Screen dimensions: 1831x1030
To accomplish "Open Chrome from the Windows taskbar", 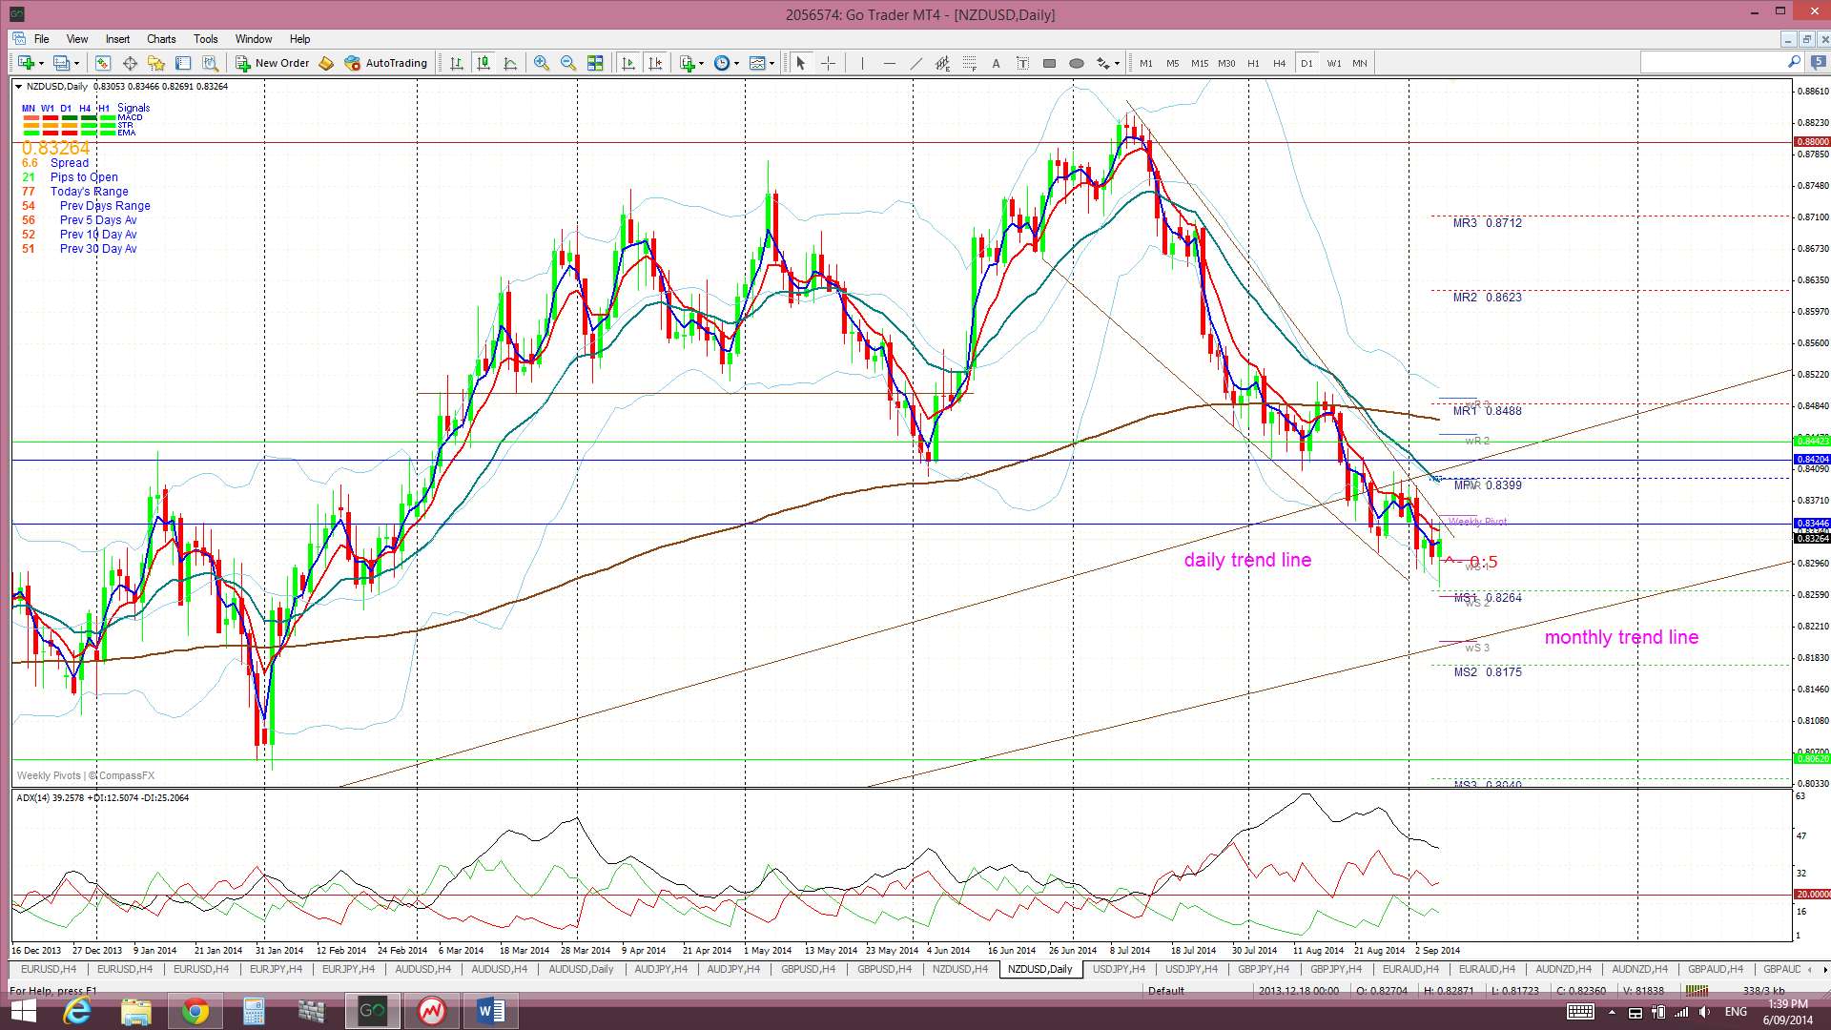I will [x=195, y=1011].
